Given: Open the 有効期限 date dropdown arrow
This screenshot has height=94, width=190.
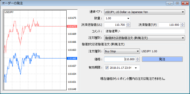Looking at the screenshot, I should pyautogui.click(x=136, y=68).
